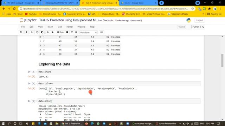The height and width of the screenshot is (126, 225).
Task: Open the Chrome three-dot menu
Action: pyautogui.click(x=220, y=9)
